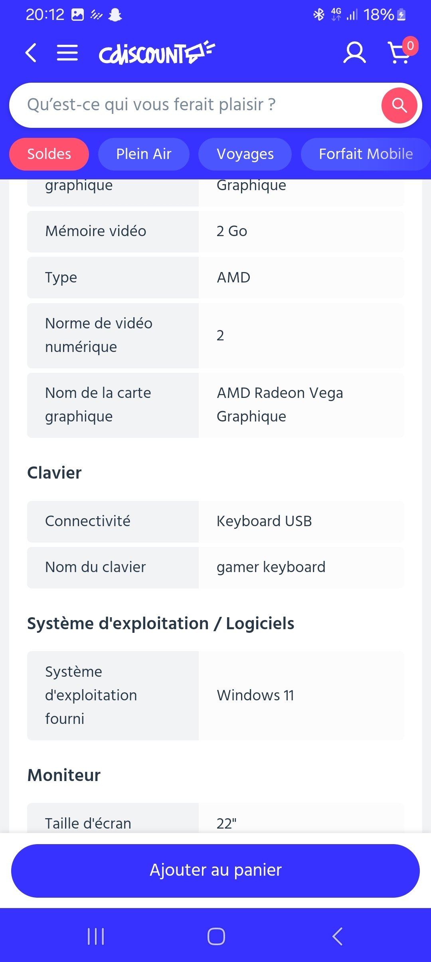
Task: Open the hamburger menu
Action: coord(67,53)
